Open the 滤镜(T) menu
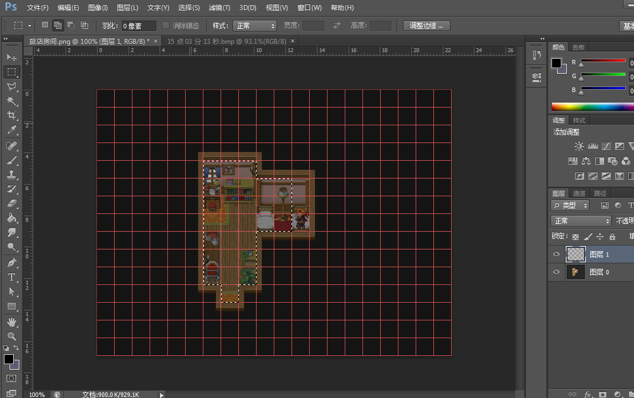 click(219, 8)
